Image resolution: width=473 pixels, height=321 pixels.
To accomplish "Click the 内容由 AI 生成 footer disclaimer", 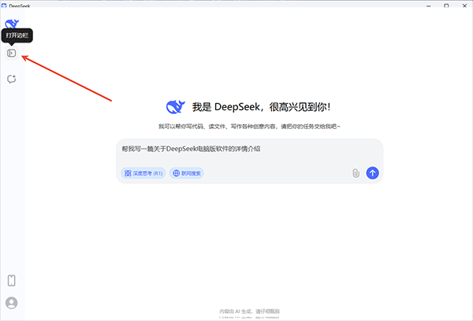I will pyautogui.click(x=249, y=312).
